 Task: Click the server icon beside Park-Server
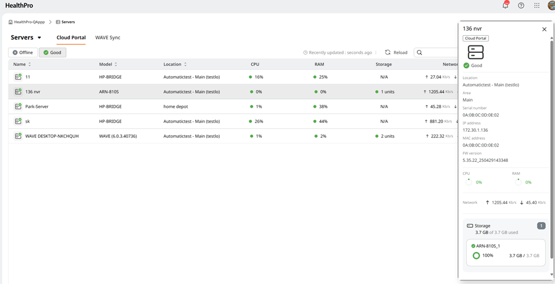pos(18,106)
